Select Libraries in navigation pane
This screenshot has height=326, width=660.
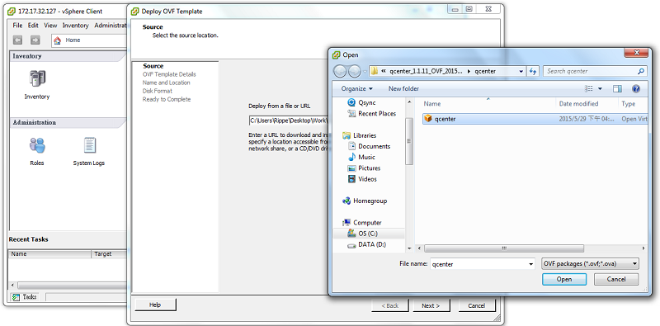tap(360, 135)
